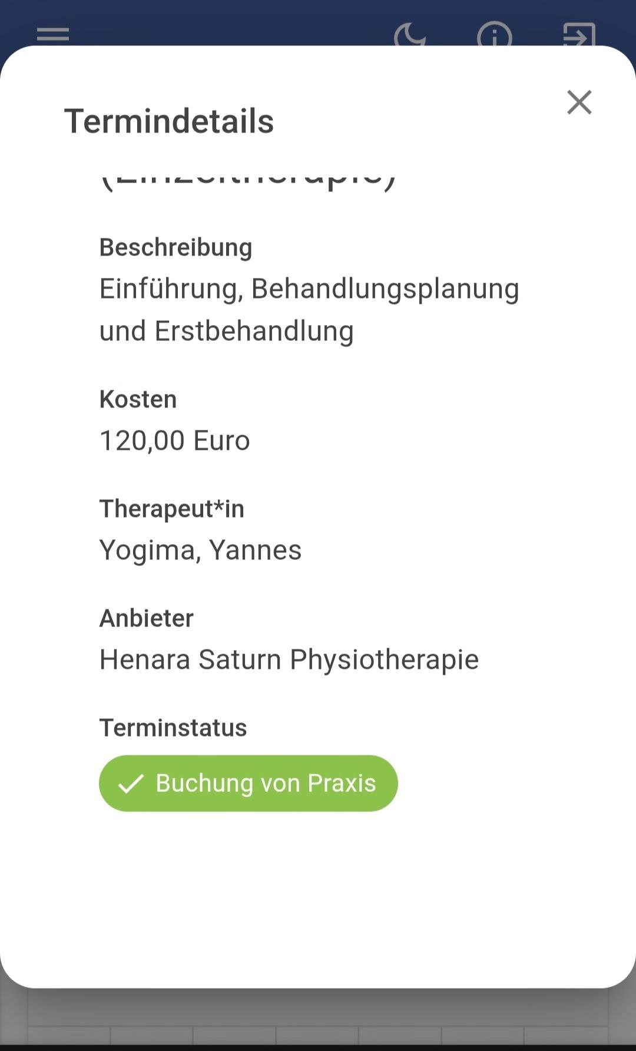Click the Kosten label
The image size is (636, 1051).
pyautogui.click(x=138, y=399)
